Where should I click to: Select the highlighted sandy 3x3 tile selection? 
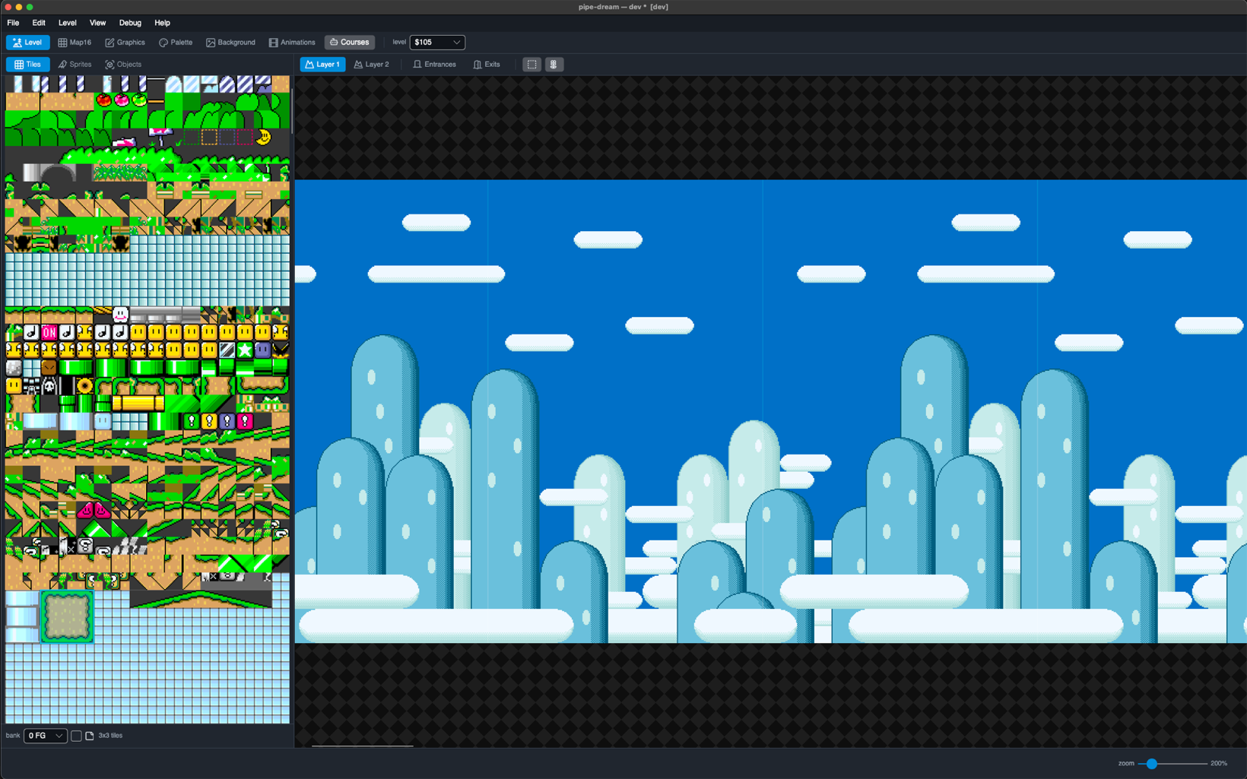(x=67, y=617)
